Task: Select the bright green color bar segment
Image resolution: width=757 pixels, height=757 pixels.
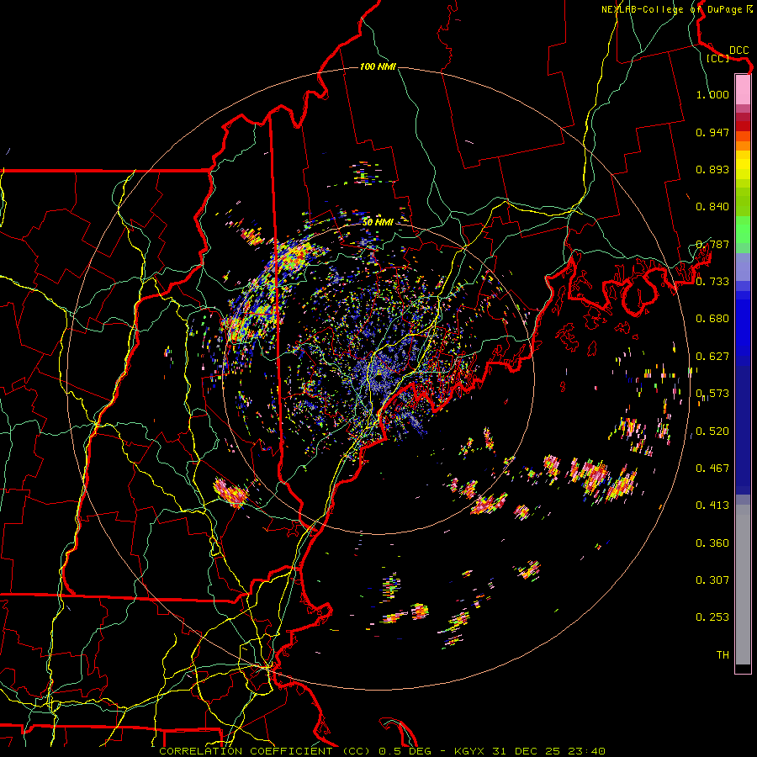Action: (743, 229)
